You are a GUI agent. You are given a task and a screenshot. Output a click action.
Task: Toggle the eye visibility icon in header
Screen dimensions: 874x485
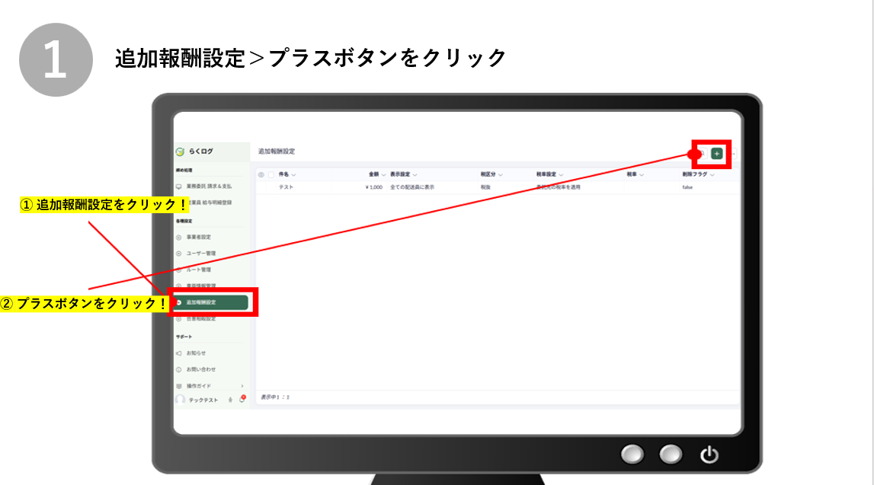(x=261, y=175)
